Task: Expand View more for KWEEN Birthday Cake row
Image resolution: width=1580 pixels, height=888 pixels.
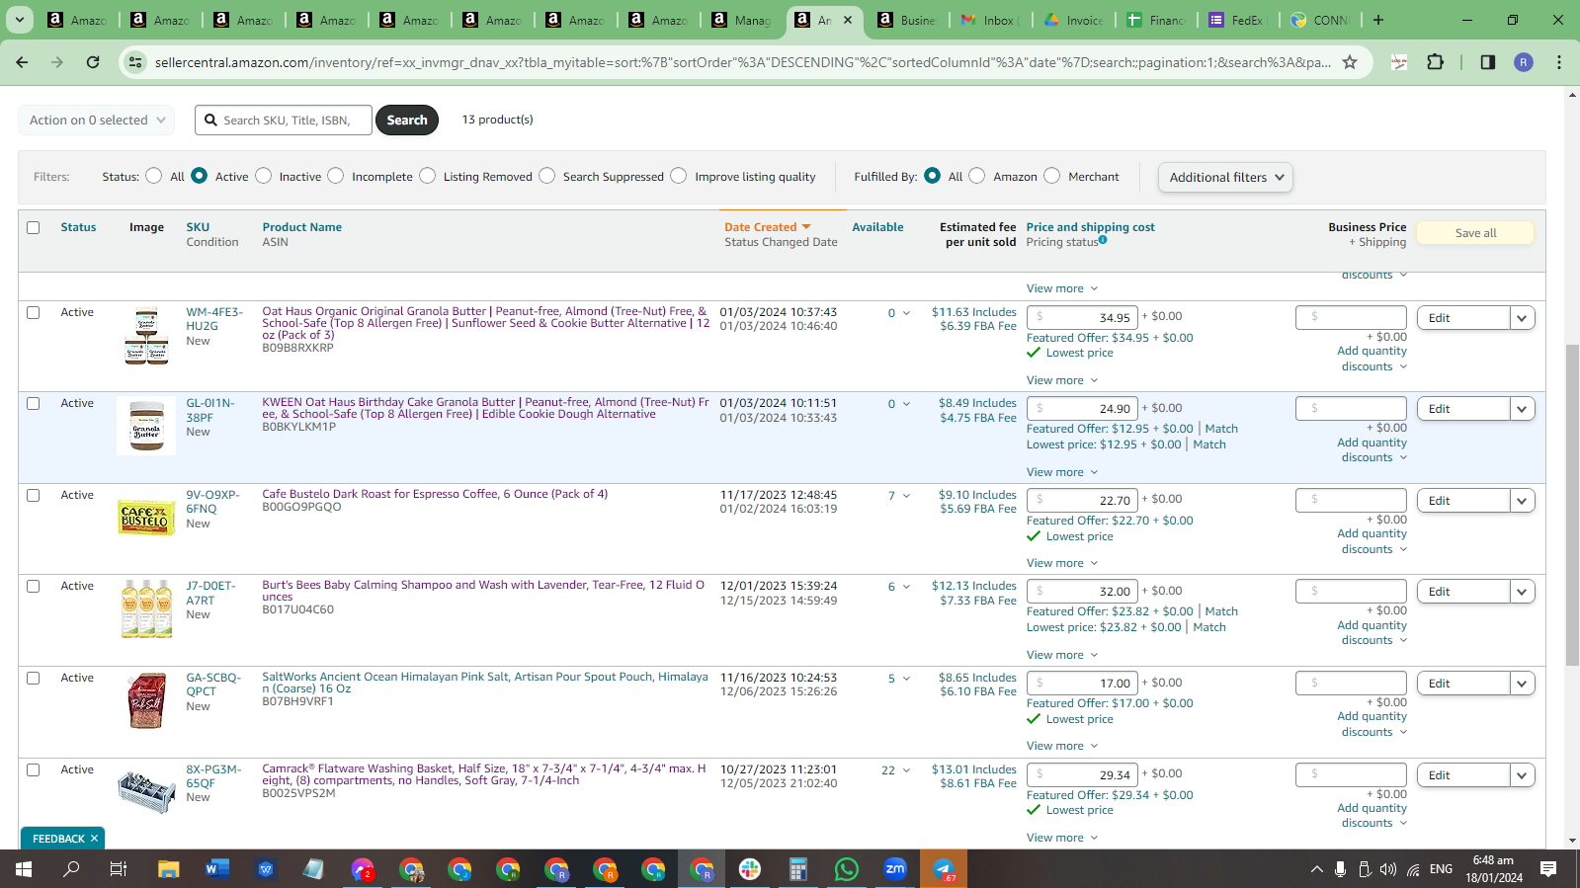Action: pos(1062,472)
